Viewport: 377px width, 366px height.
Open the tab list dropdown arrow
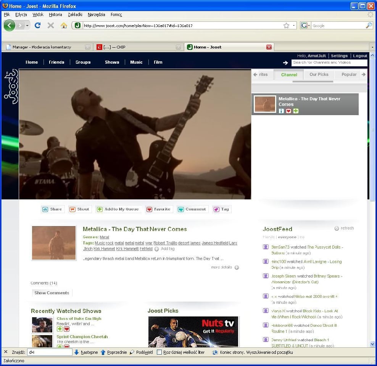pos(372,47)
